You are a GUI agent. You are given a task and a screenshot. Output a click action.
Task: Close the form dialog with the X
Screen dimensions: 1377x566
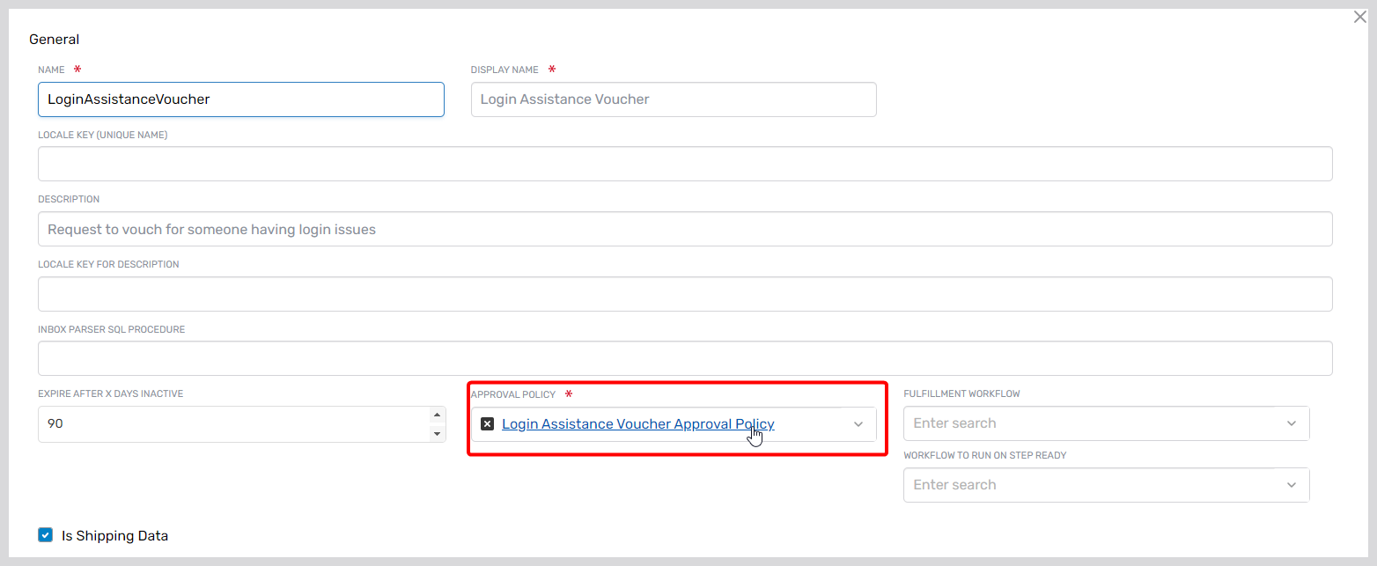pos(1359,16)
